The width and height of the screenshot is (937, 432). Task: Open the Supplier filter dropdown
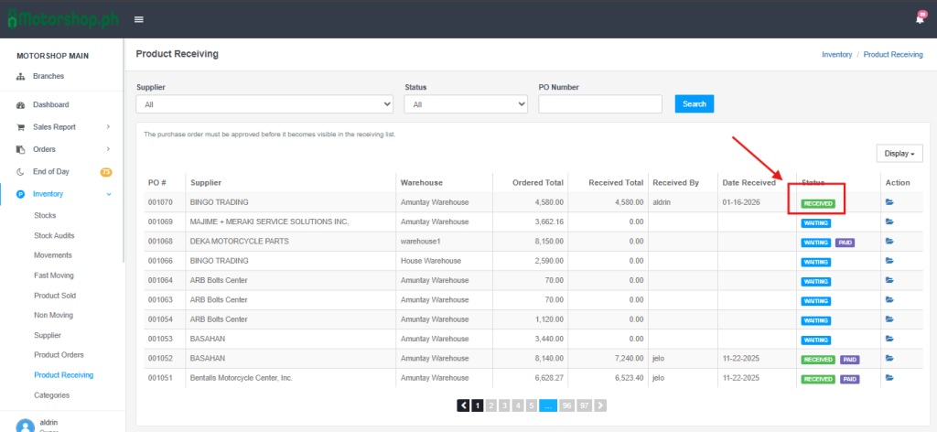click(x=264, y=104)
